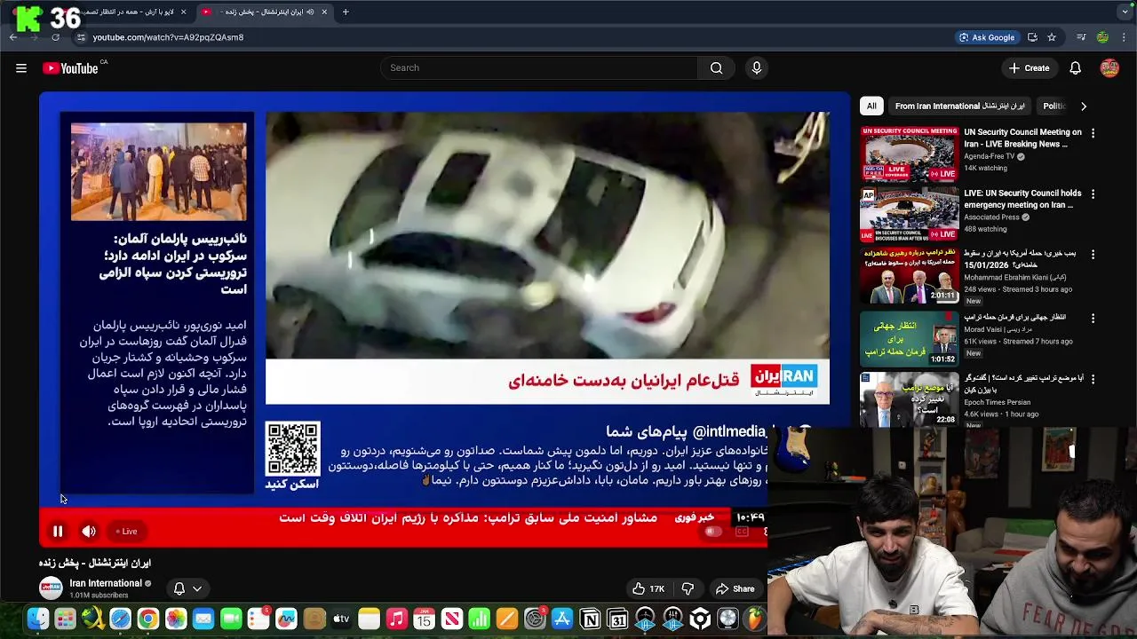The width and height of the screenshot is (1137, 639).
Task: Close the Iran International browser tab
Action: click(x=324, y=12)
